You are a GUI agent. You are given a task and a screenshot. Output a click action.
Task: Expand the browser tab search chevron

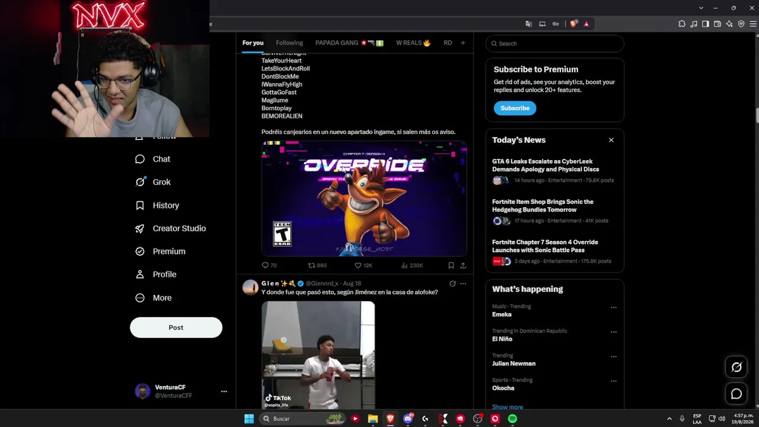701,8
